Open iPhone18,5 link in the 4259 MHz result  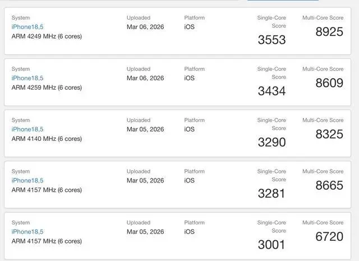pos(27,78)
